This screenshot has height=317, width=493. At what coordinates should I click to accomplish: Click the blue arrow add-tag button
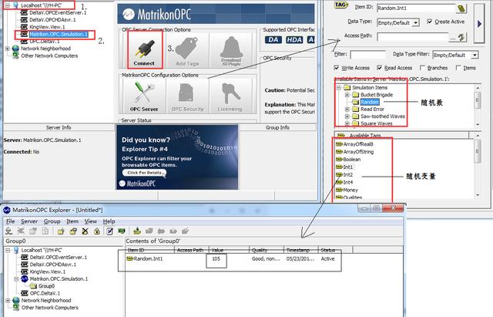pyautogui.click(x=479, y=24)
